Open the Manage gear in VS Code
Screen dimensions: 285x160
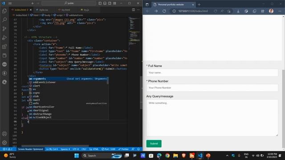pyautogui.click(x=4, y=143)
